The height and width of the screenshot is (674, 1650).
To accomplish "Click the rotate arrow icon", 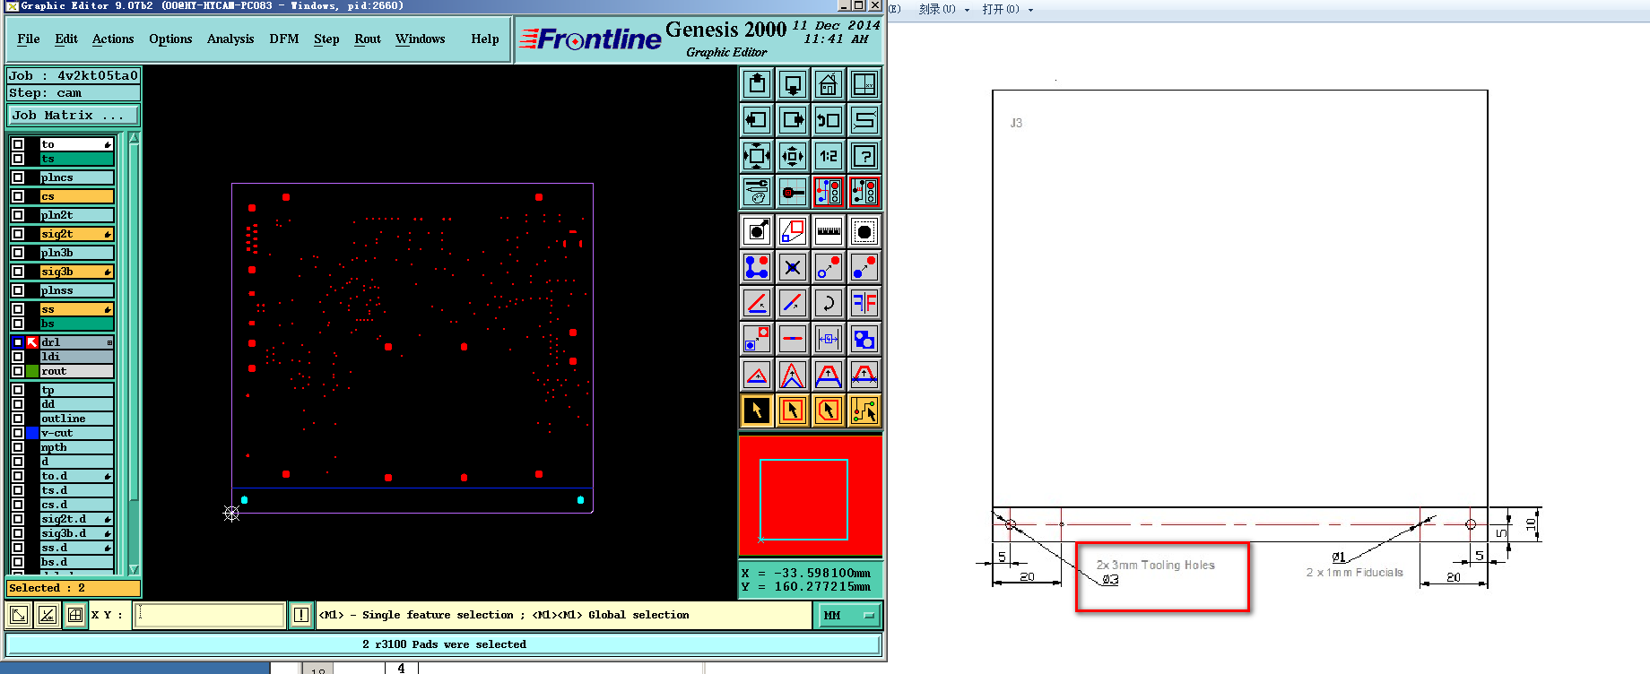I will point(829,303).
